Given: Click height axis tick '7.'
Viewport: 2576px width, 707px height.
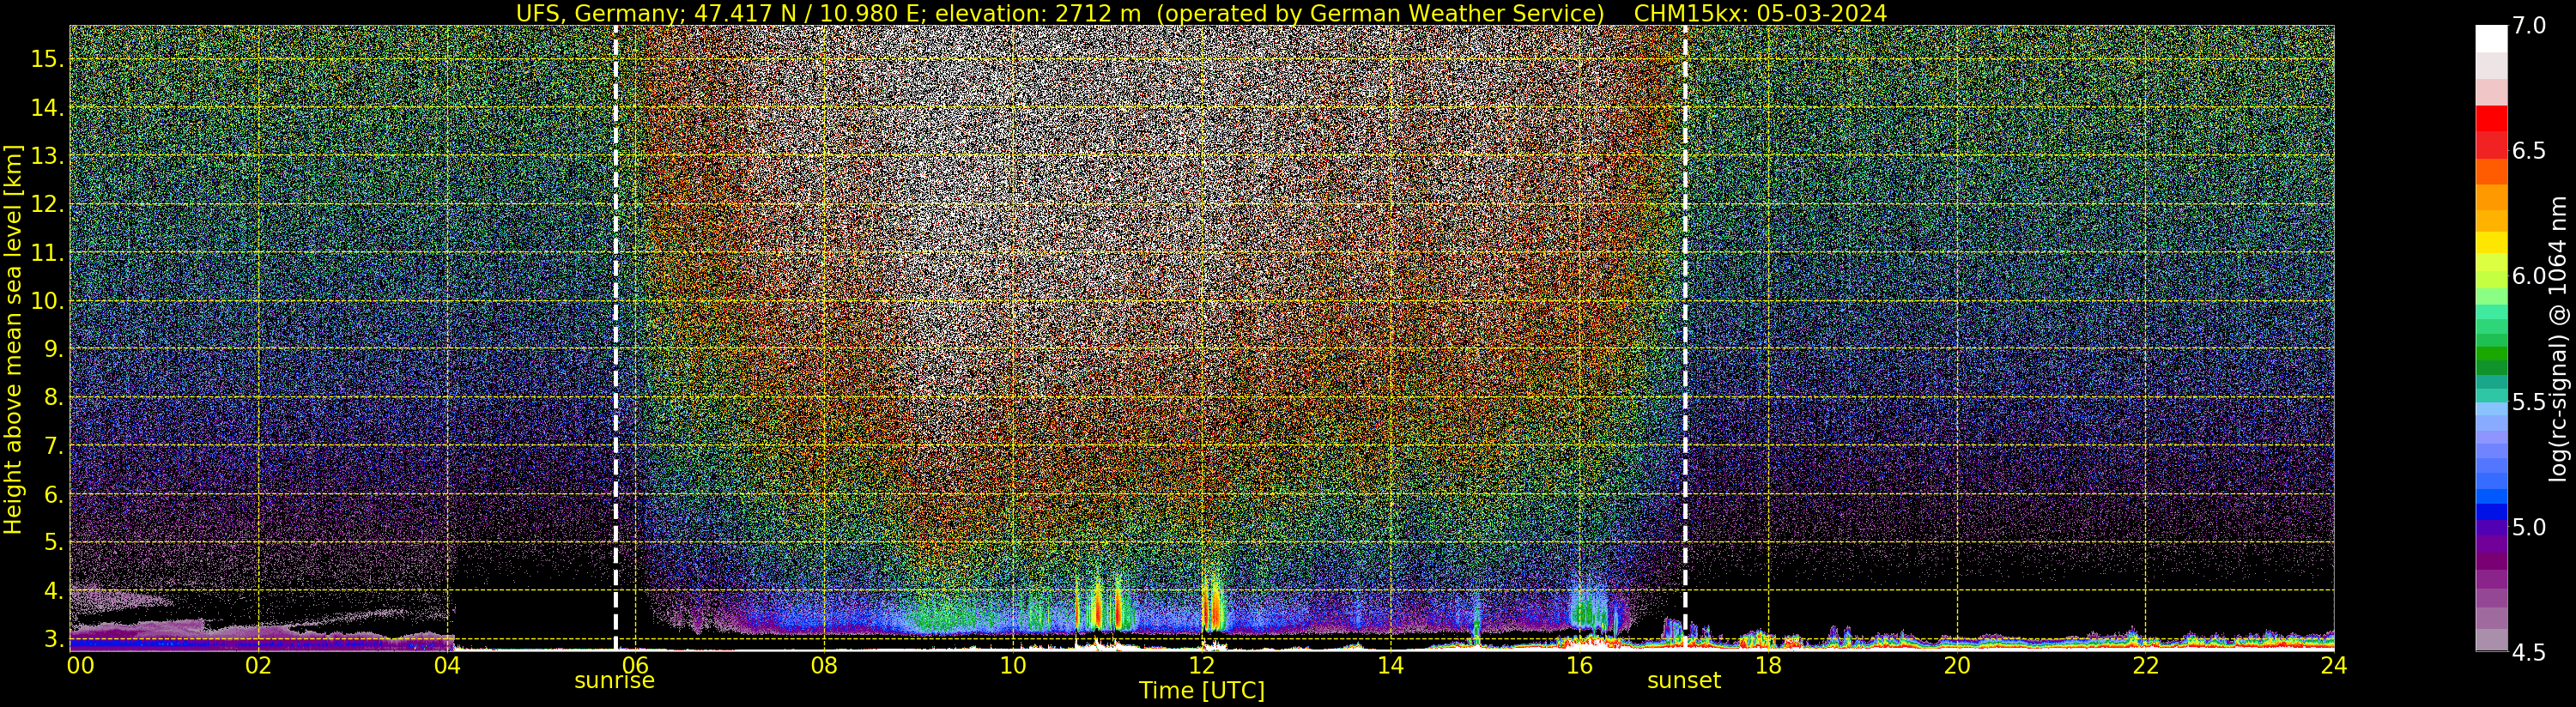Looking at the screenshot, I should [x=53, y=445].
